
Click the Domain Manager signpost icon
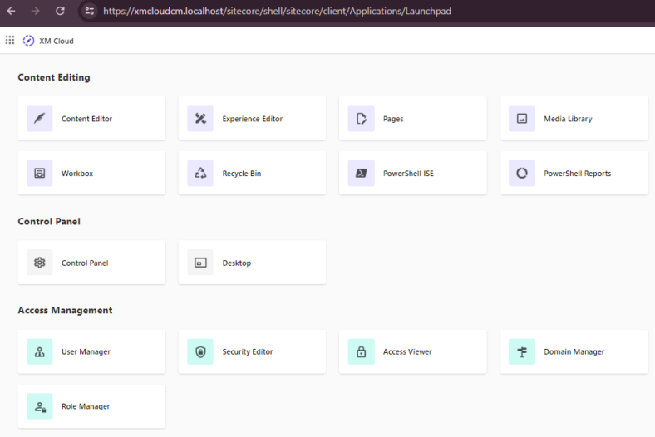pyautogui.click(x=522, y=352)
